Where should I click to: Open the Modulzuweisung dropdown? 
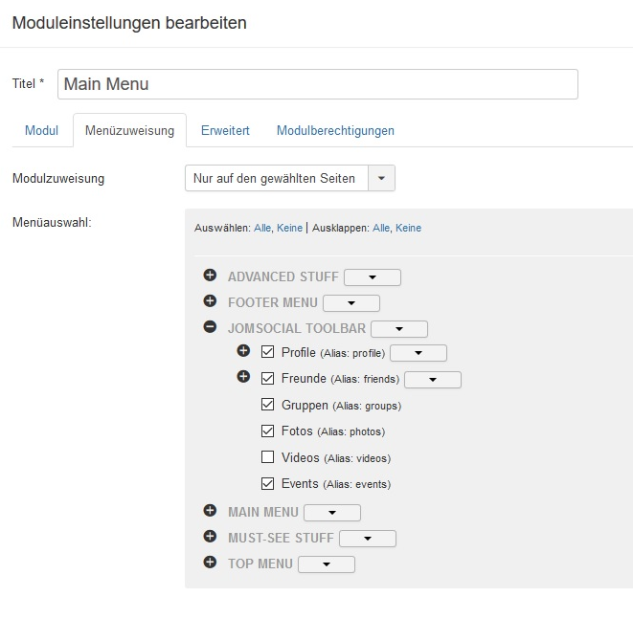[x=289, y=178]
